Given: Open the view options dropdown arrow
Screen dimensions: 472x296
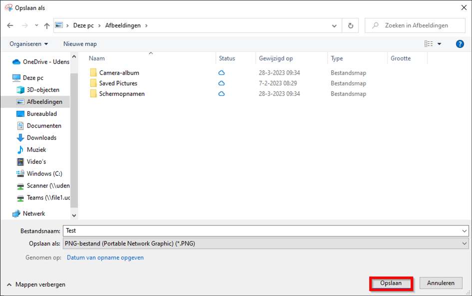Looking at the screenshot, I should click(440, 44).
